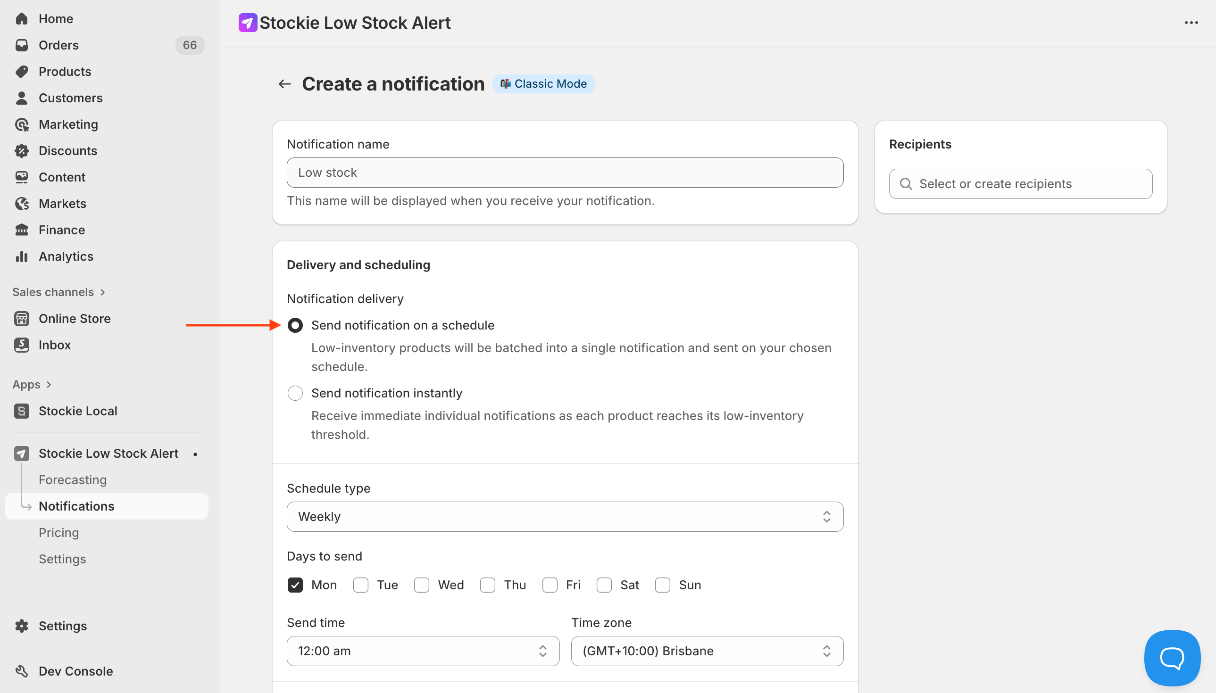The width and height of the screenshot is (1216, 693).
Task: Open Dev Console wrench icon
Action: [22, 671]
